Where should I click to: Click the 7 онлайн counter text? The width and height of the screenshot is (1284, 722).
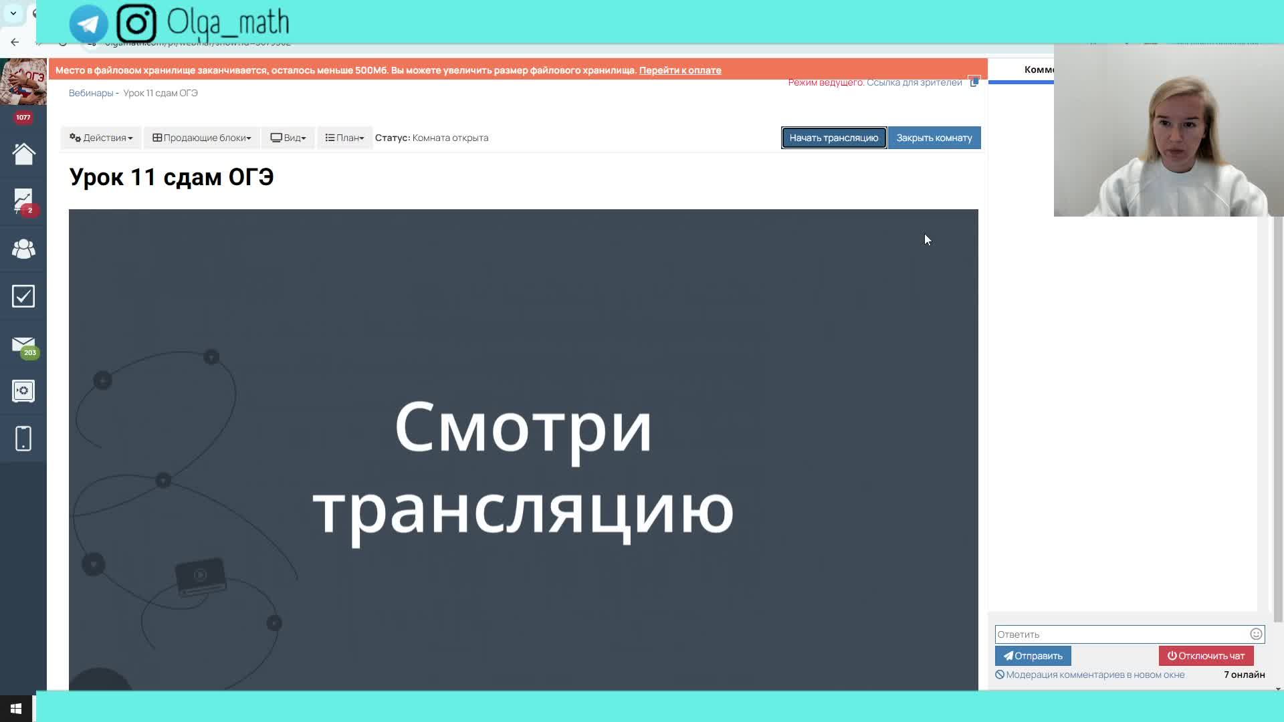click(1245, 675)
